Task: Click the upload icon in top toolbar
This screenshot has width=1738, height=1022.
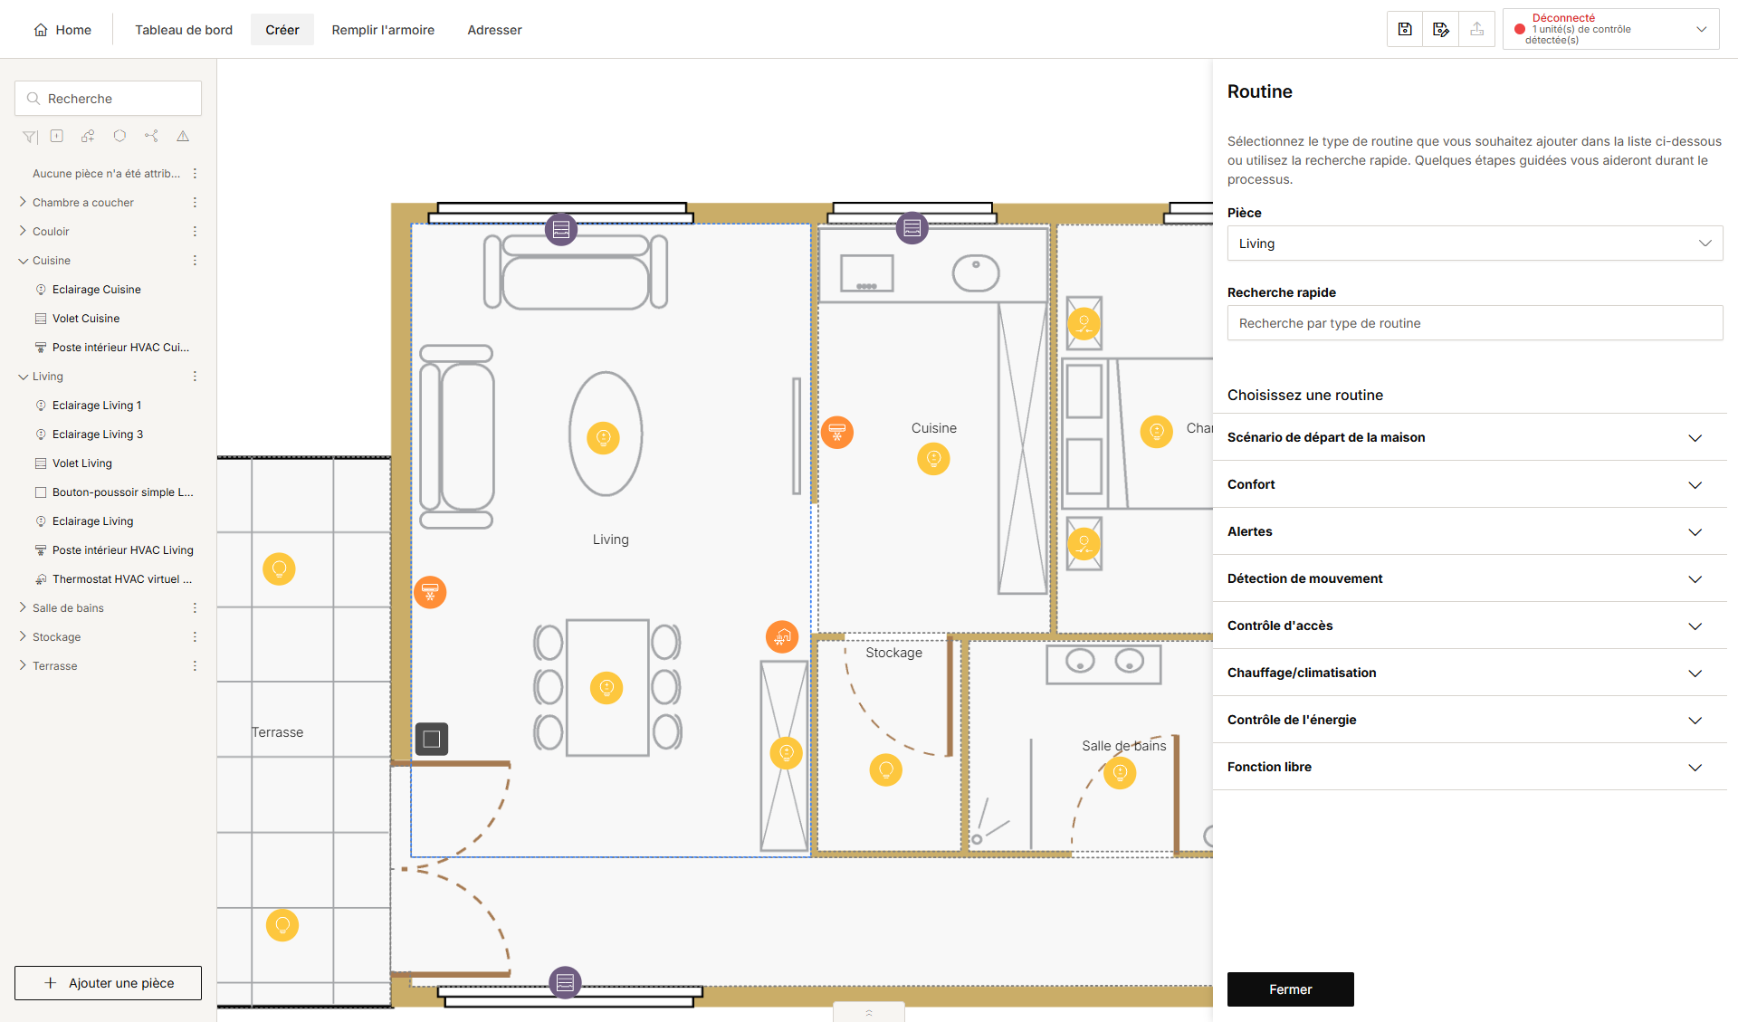Action: 1477,29
